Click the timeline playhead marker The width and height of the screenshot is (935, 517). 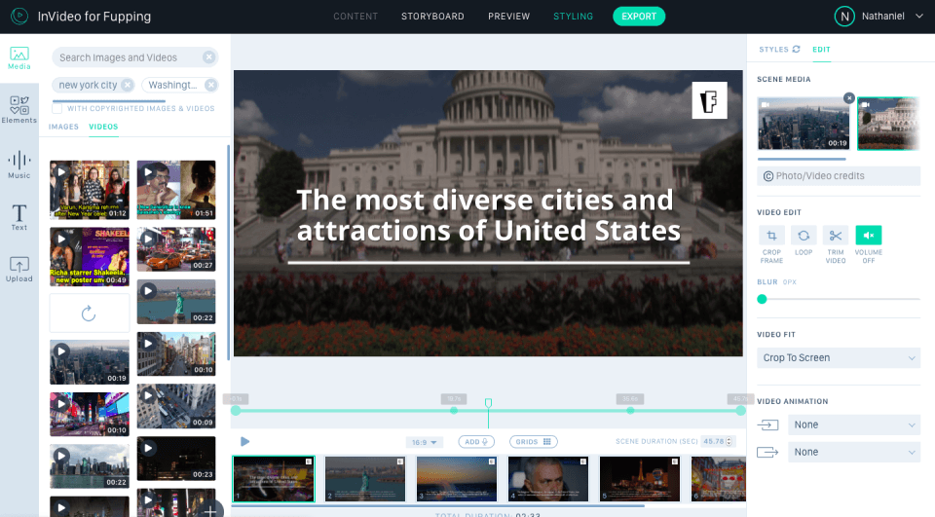[x=488, y=403]
